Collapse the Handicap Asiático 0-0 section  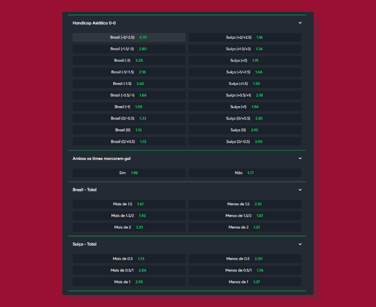coord(300,23)
